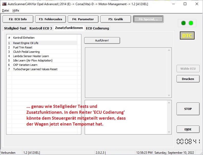
Task: Click the bright green status LED
Action: point(191,23)
